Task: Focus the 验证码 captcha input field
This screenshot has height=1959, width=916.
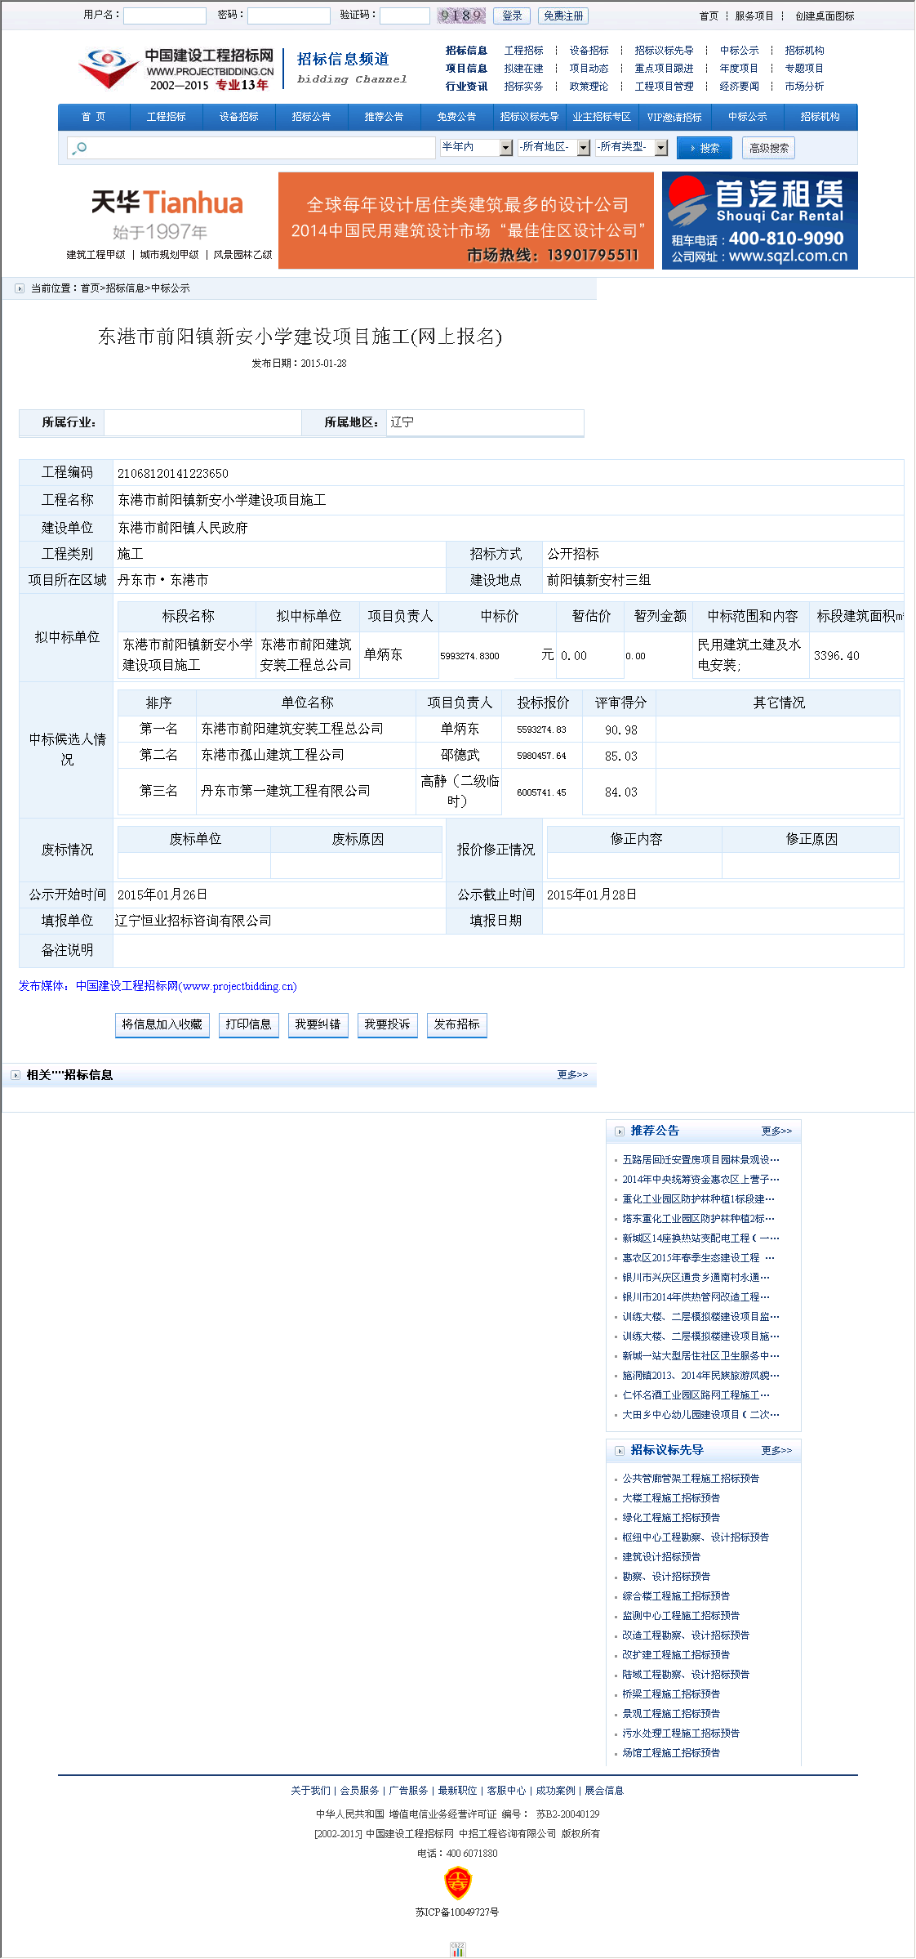Action: (405, 16)
